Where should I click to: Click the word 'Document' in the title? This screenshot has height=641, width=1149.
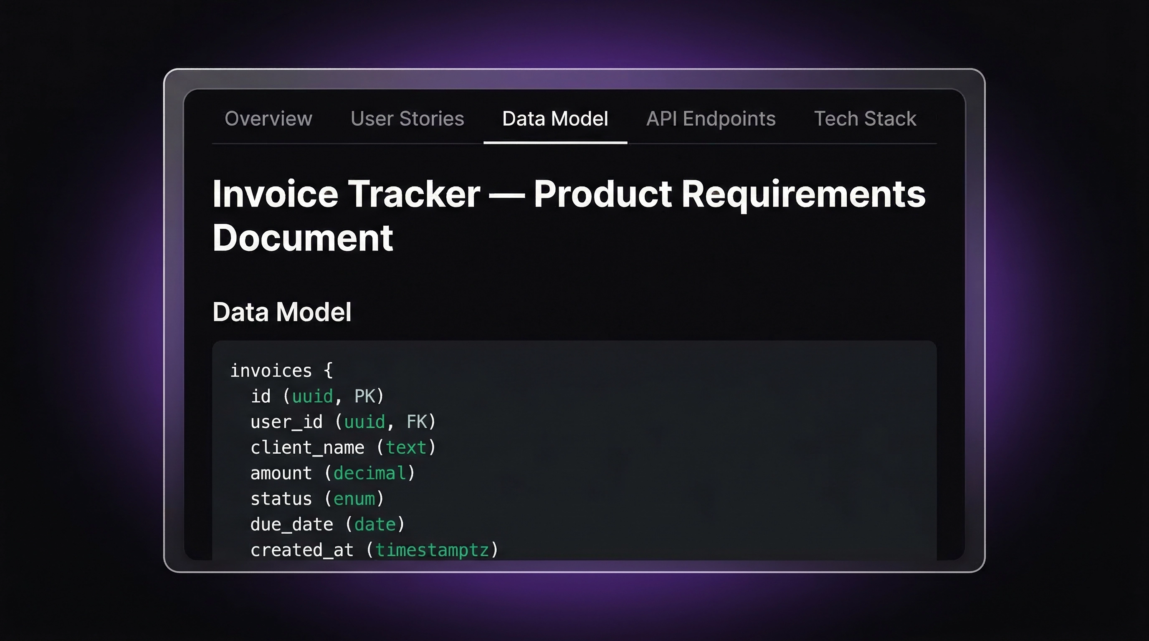pyautogui.click(x=302, y=238)
